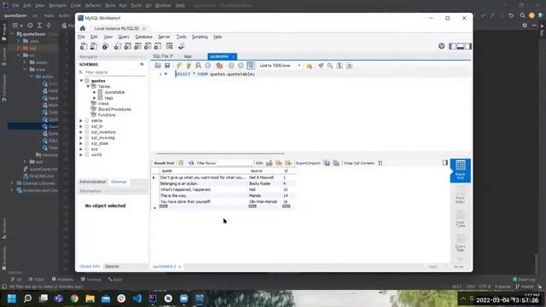Click the import records icon
Viewport: 546px width, 307px height.
336,163
